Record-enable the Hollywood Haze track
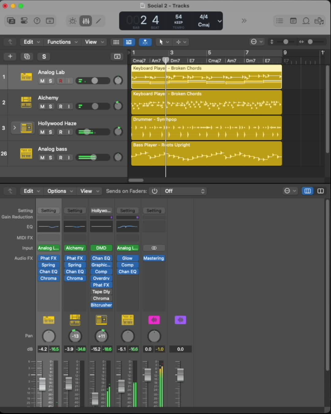The width and height of the screenshot is (331, 414). [x=61, y=132]
